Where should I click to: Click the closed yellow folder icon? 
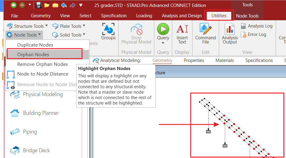coord(55,5)
